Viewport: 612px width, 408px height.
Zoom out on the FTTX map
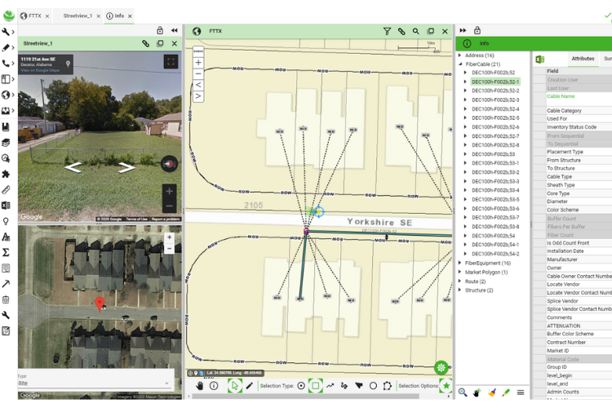click(x=198, y=73)
